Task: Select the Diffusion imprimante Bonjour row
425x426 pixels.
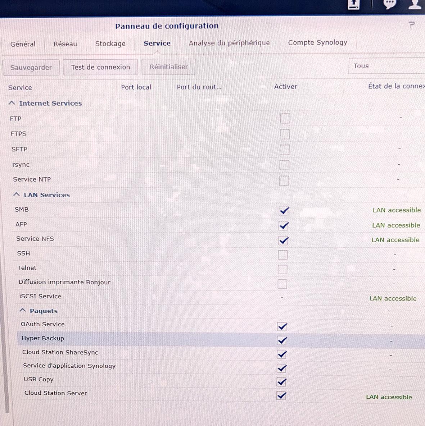Action: click(x=64, y=282)
